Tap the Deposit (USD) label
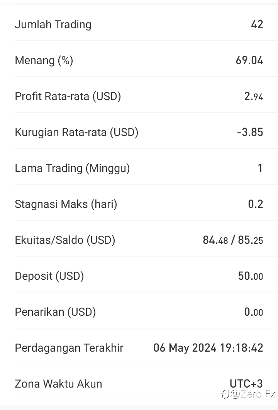 coord(49,276)
